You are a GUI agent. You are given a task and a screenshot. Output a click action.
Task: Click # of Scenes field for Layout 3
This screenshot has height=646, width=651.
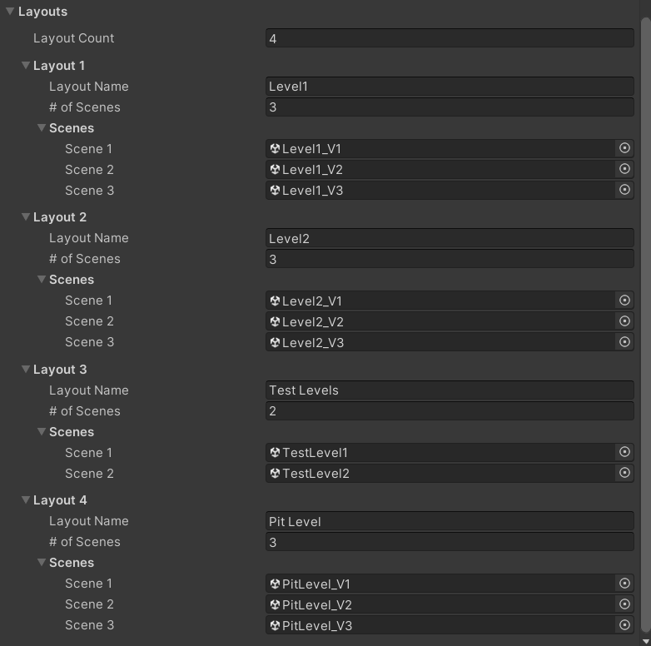click(450, 411)
